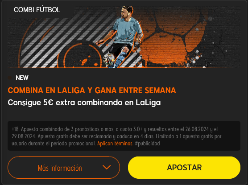Select the COMBI FÚTBOL tag label

coord(37,10)
